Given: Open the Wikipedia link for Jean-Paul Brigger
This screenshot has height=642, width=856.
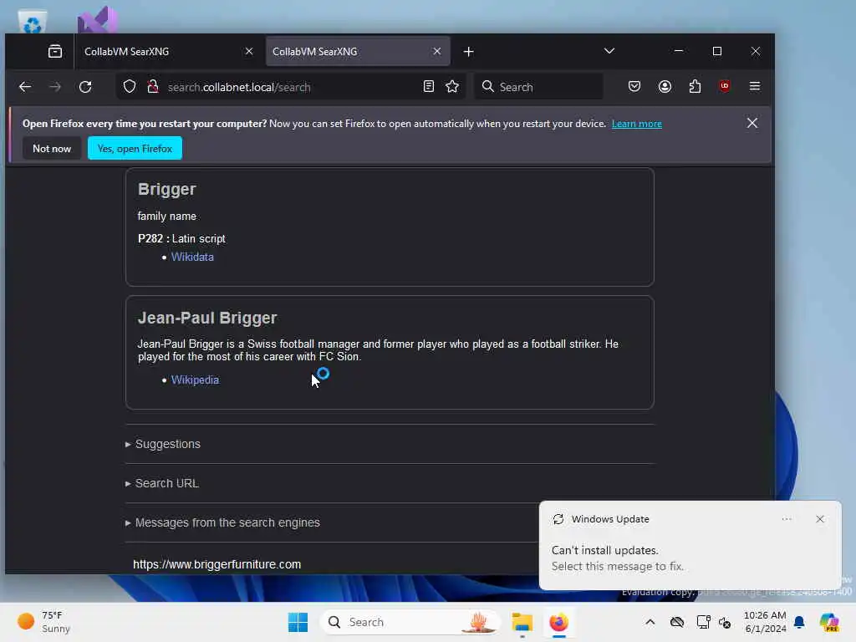Looking at the screenshot, I should (195, 380).
